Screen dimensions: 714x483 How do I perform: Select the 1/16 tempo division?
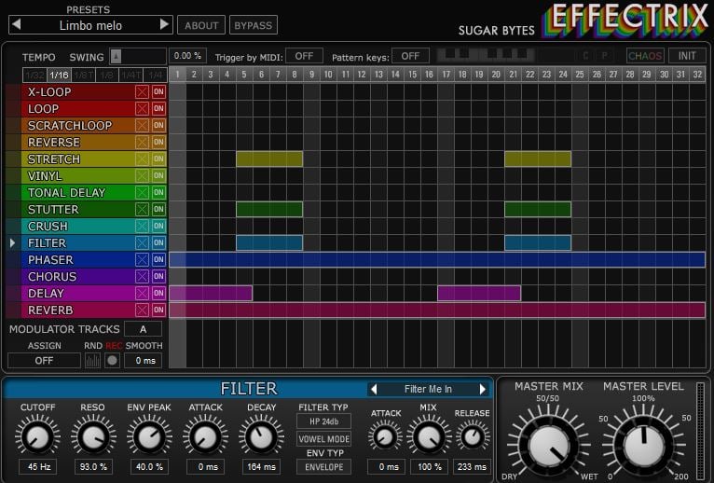click(x=60, y=76)
